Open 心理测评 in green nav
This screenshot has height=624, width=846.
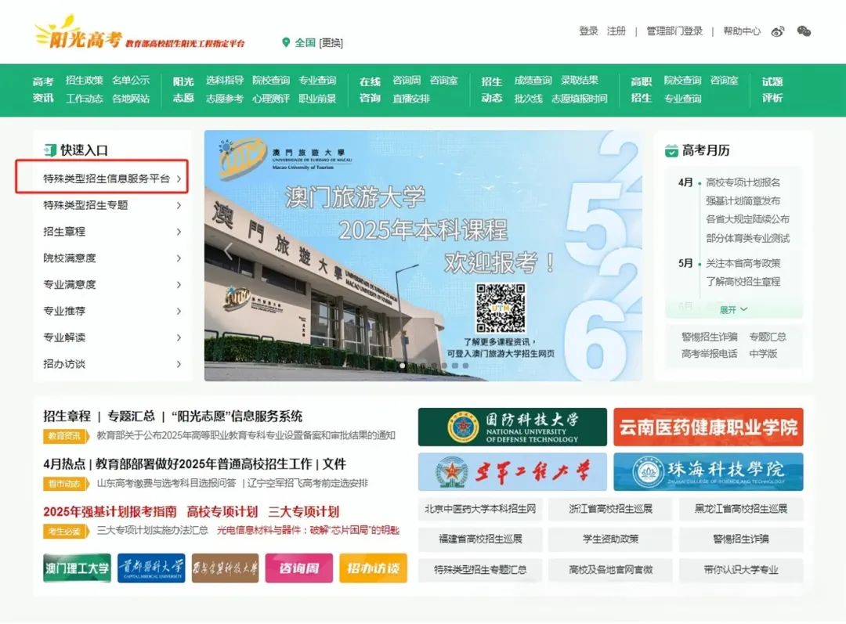pos(271,99)
